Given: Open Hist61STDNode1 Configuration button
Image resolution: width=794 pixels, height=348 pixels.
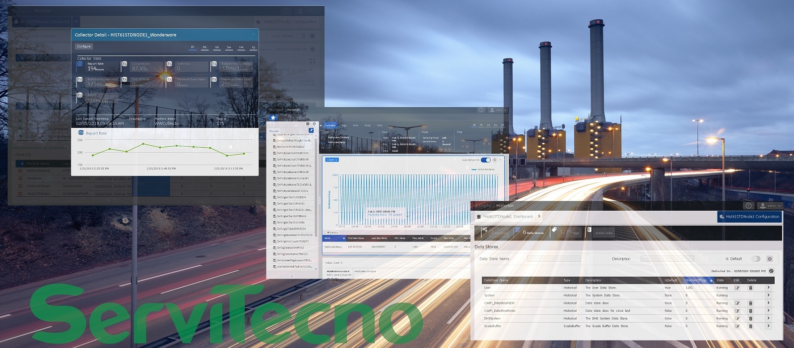Looking at the screenshot, I should point(749,217).
